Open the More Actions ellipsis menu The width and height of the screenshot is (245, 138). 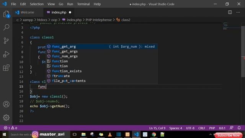(238, 12)
